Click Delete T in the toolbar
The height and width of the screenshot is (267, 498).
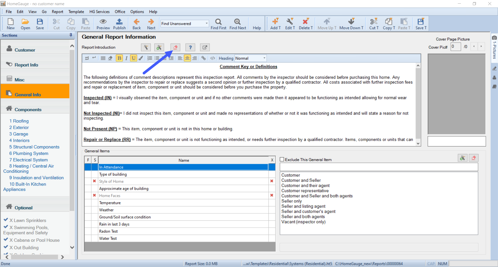click(x=306, y=24)
